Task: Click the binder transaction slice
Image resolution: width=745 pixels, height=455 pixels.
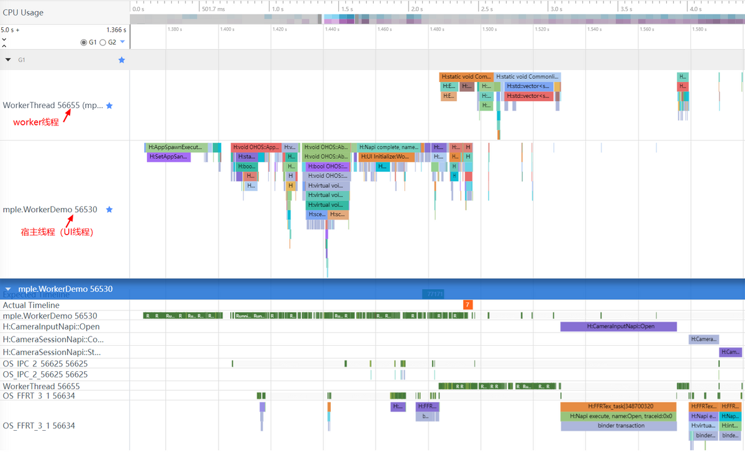Action: pyautogui.click(x=618, y=426)
